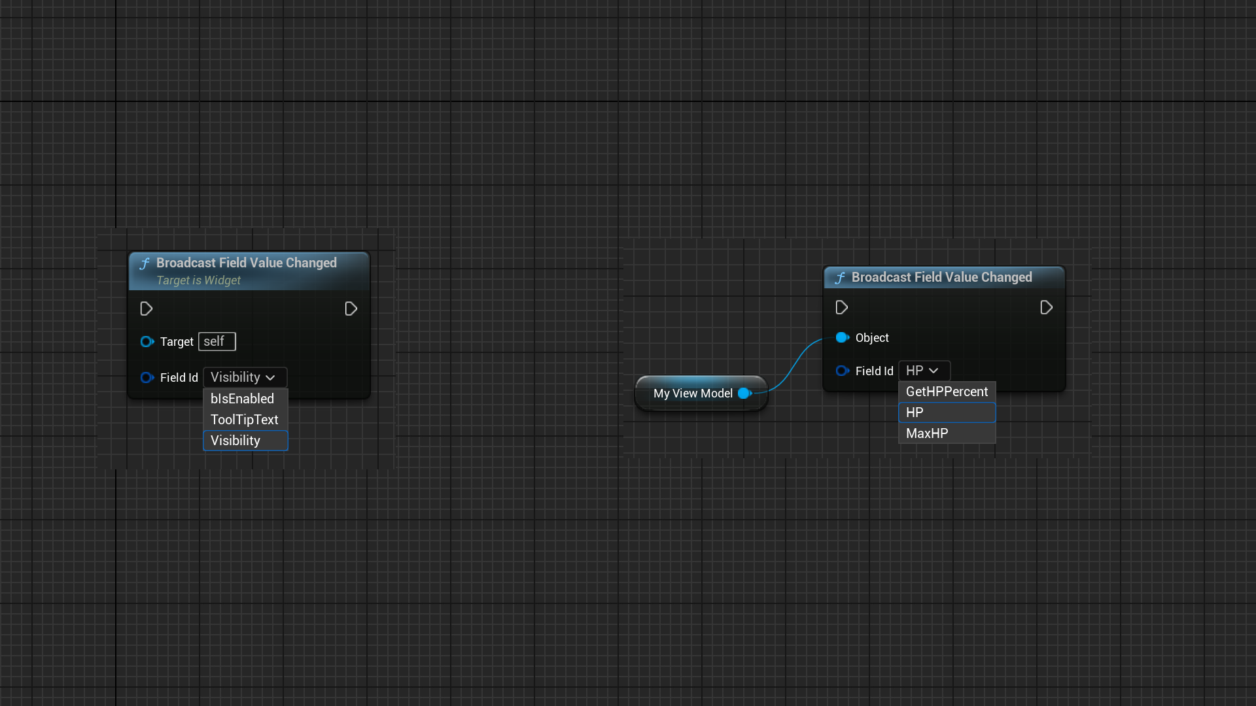The width and height of the screenshot is (1256, 706).
Task: Choose ToolTipText in the field list
Action: (x=245, y=420)
